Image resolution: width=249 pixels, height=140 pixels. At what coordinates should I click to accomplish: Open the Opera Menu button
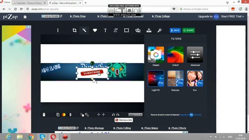(x=5, y=2)
